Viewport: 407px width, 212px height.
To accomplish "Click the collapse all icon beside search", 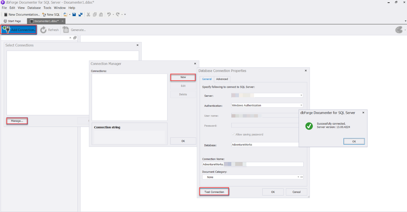I will (x=75, y=38).
